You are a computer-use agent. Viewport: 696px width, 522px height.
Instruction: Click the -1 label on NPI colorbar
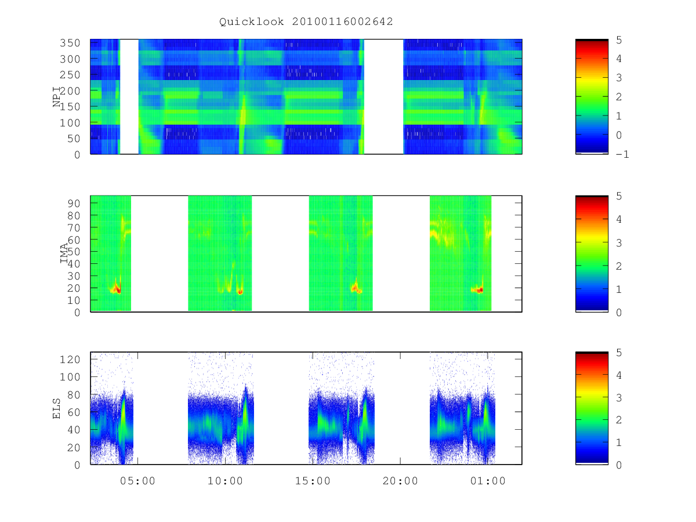623,154
